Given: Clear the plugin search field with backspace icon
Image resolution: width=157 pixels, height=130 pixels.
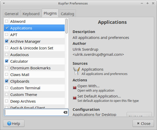Looking at the screenshot, I should point(65,112).
